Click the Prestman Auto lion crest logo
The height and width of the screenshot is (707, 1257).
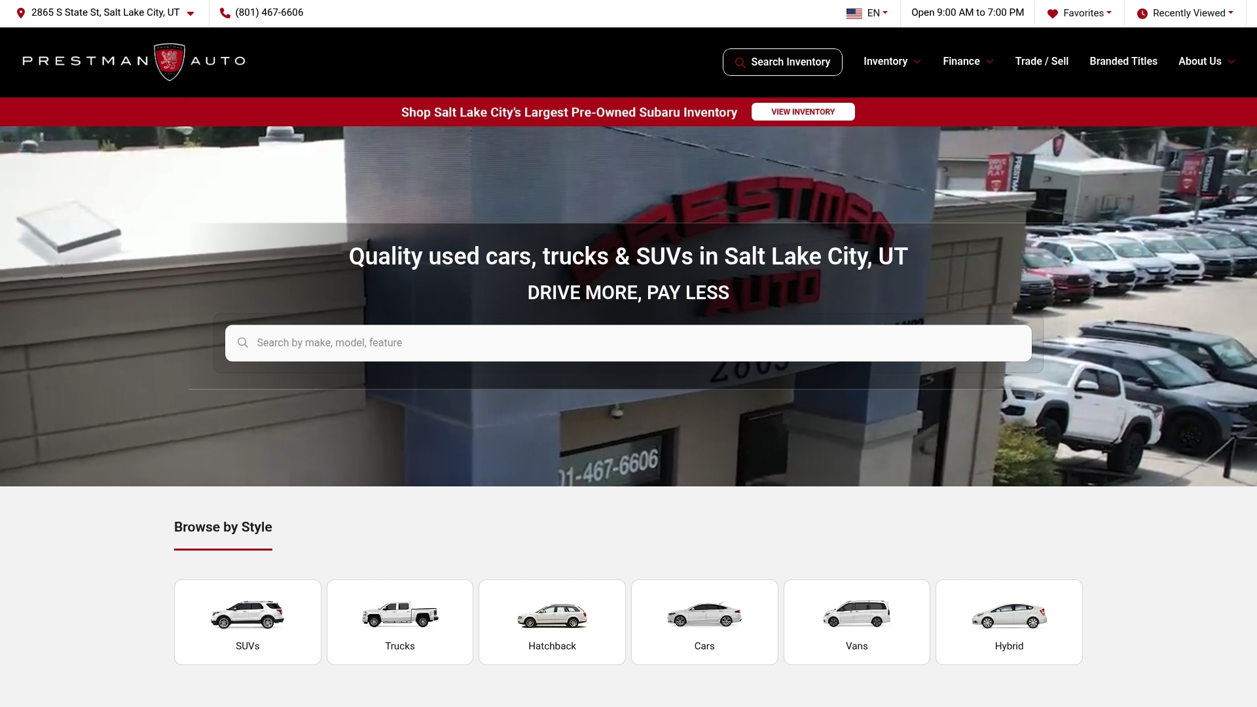click(x=170, y=62)
